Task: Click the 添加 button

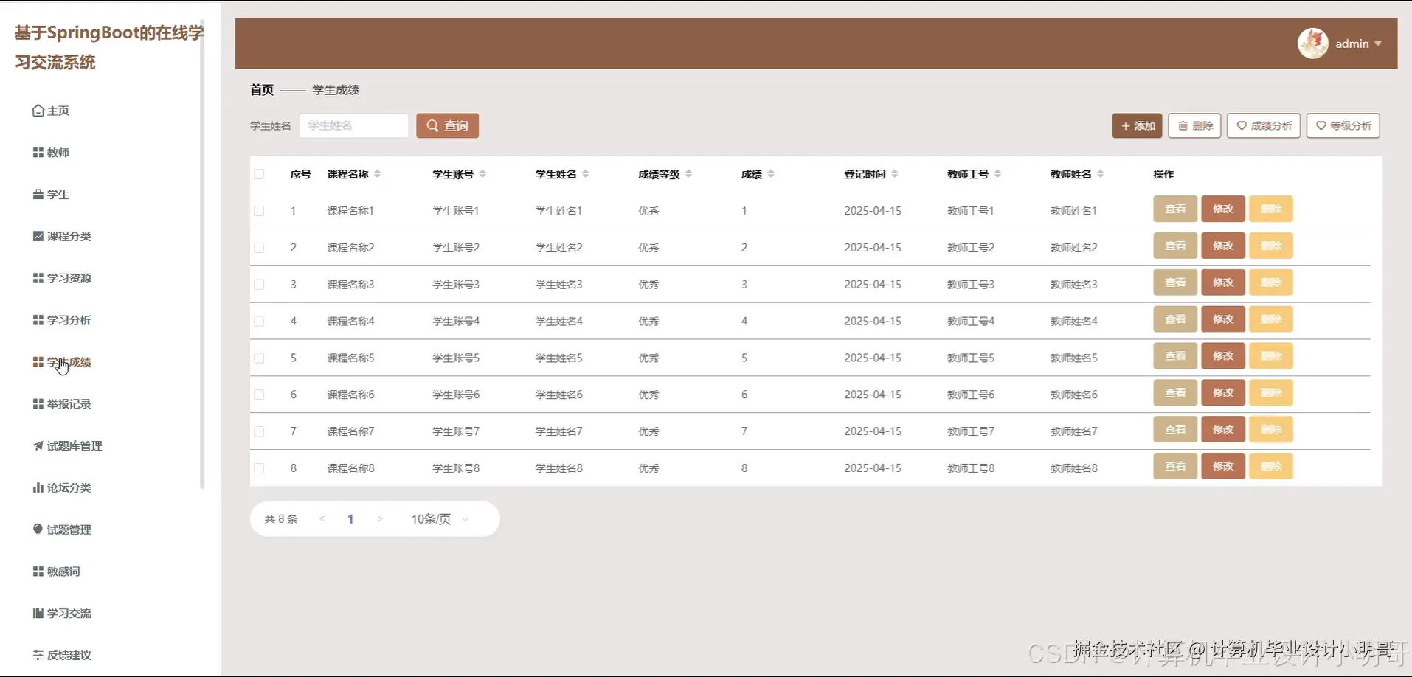Action: (1138, 125)
